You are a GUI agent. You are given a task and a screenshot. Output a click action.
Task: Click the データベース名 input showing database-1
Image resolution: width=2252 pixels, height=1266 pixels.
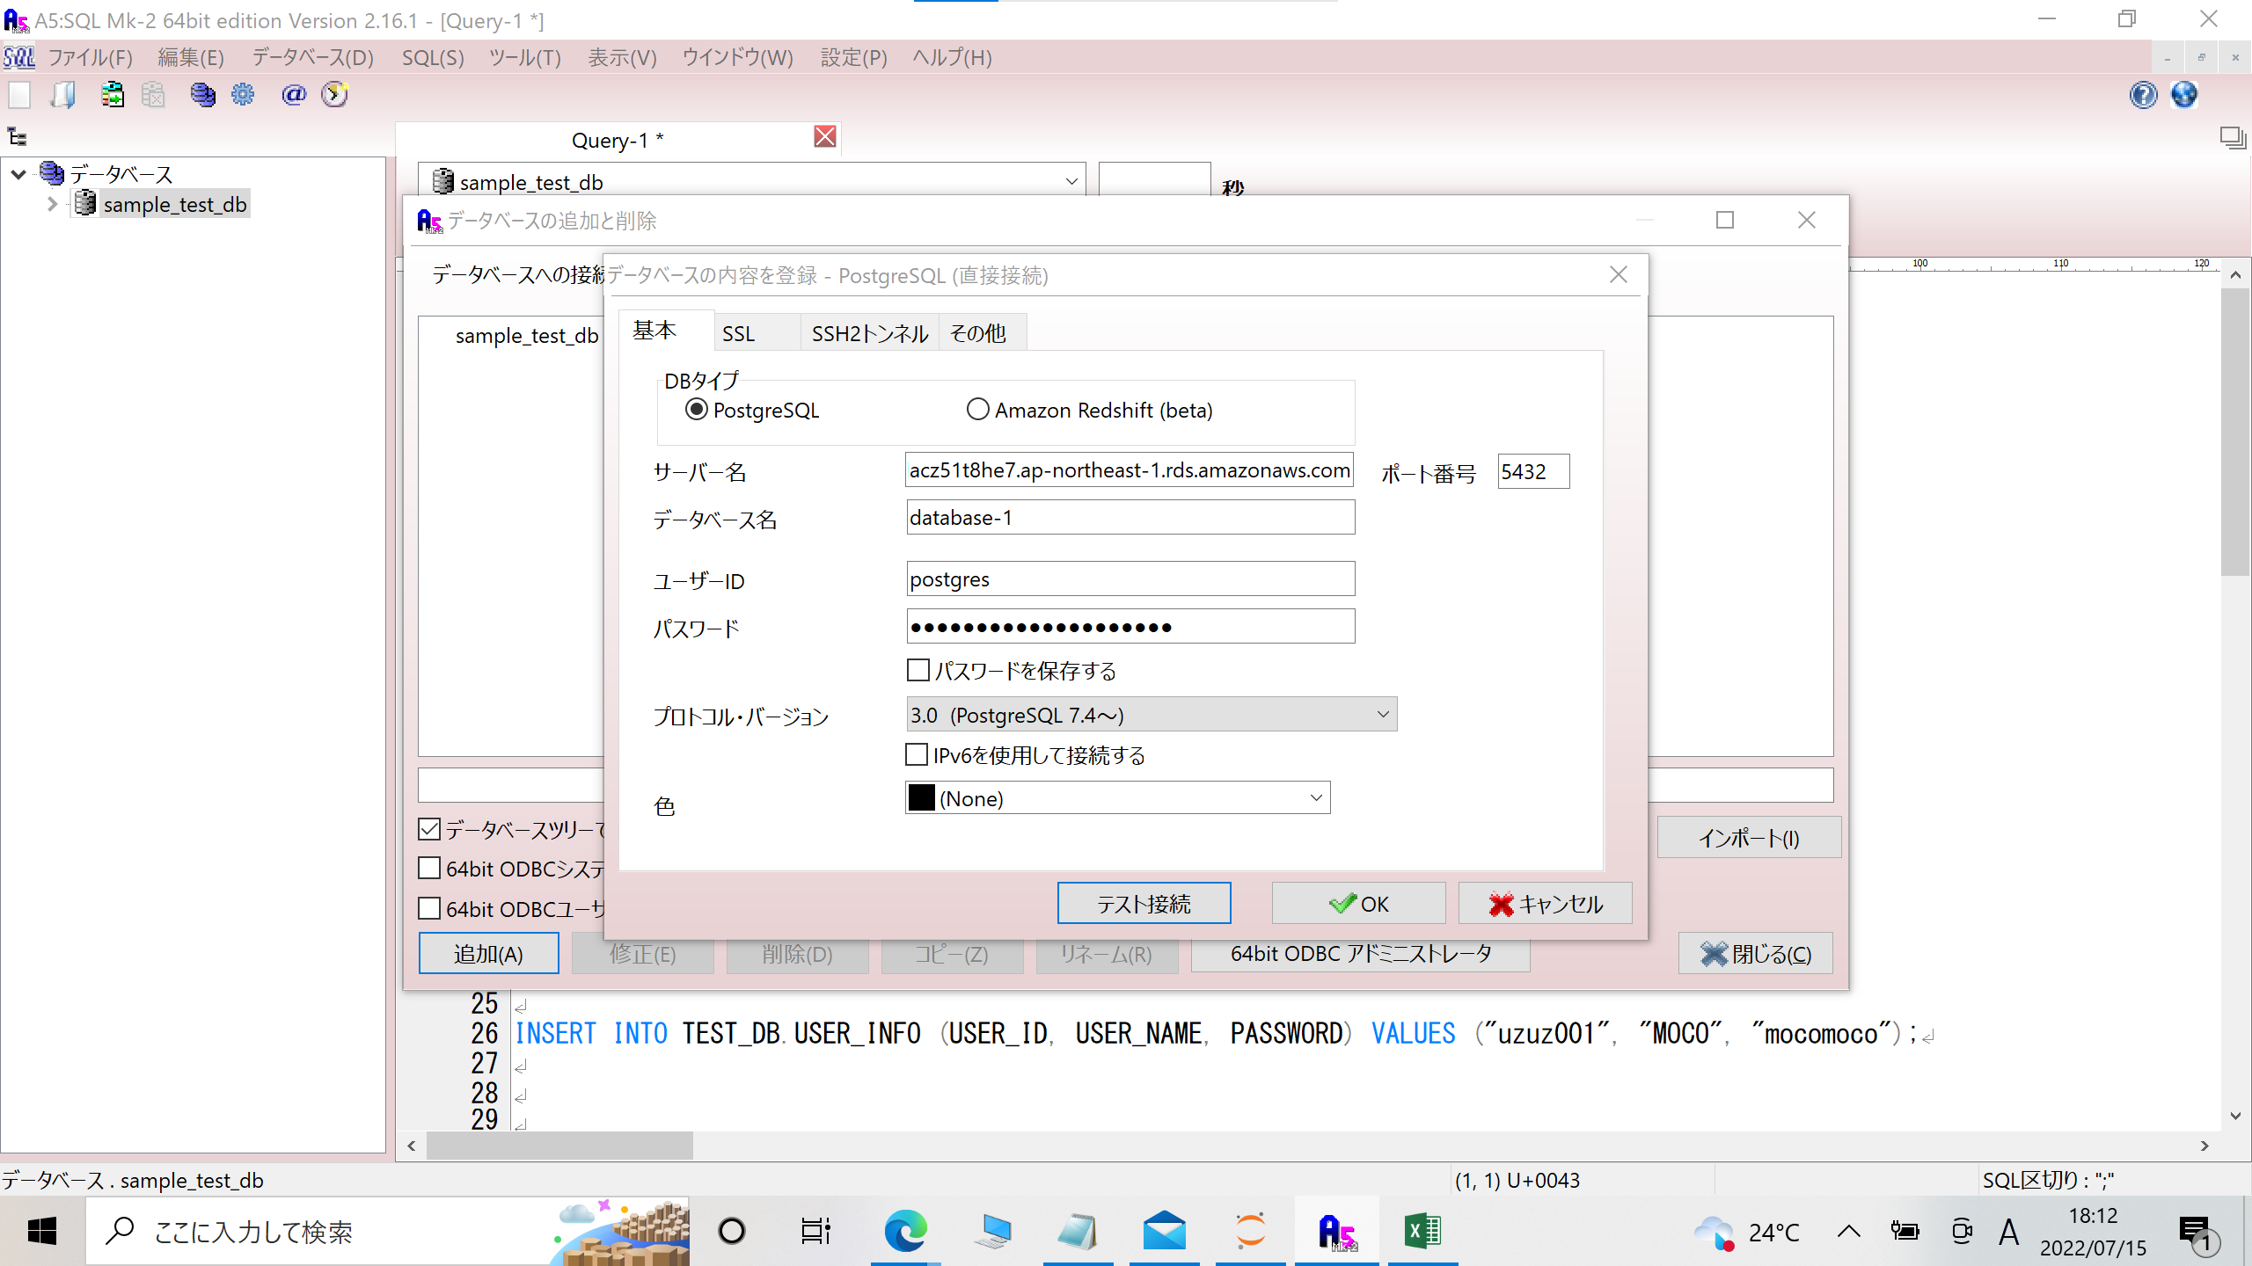(x=1130, y=517)
